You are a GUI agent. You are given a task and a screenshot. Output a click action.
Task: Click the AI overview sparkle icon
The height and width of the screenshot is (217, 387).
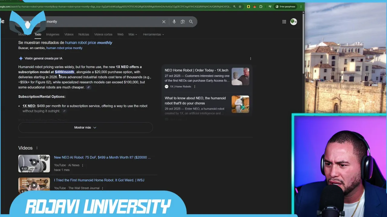point(21,58)
